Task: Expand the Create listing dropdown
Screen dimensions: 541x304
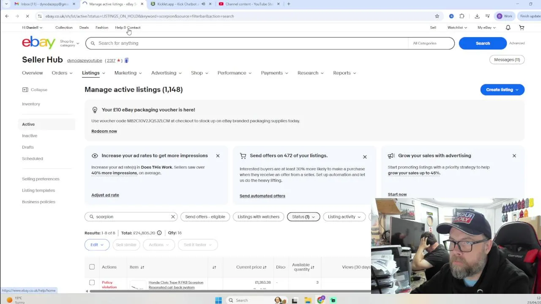Action: [502, 90]
